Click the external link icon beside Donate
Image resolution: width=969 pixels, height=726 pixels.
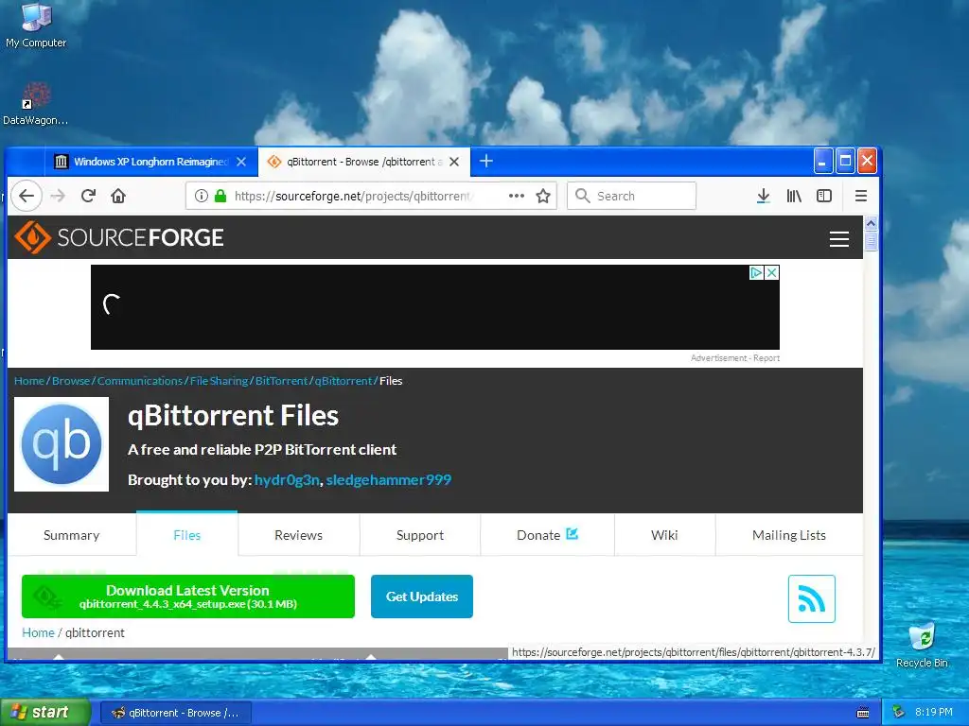point(573,533)
